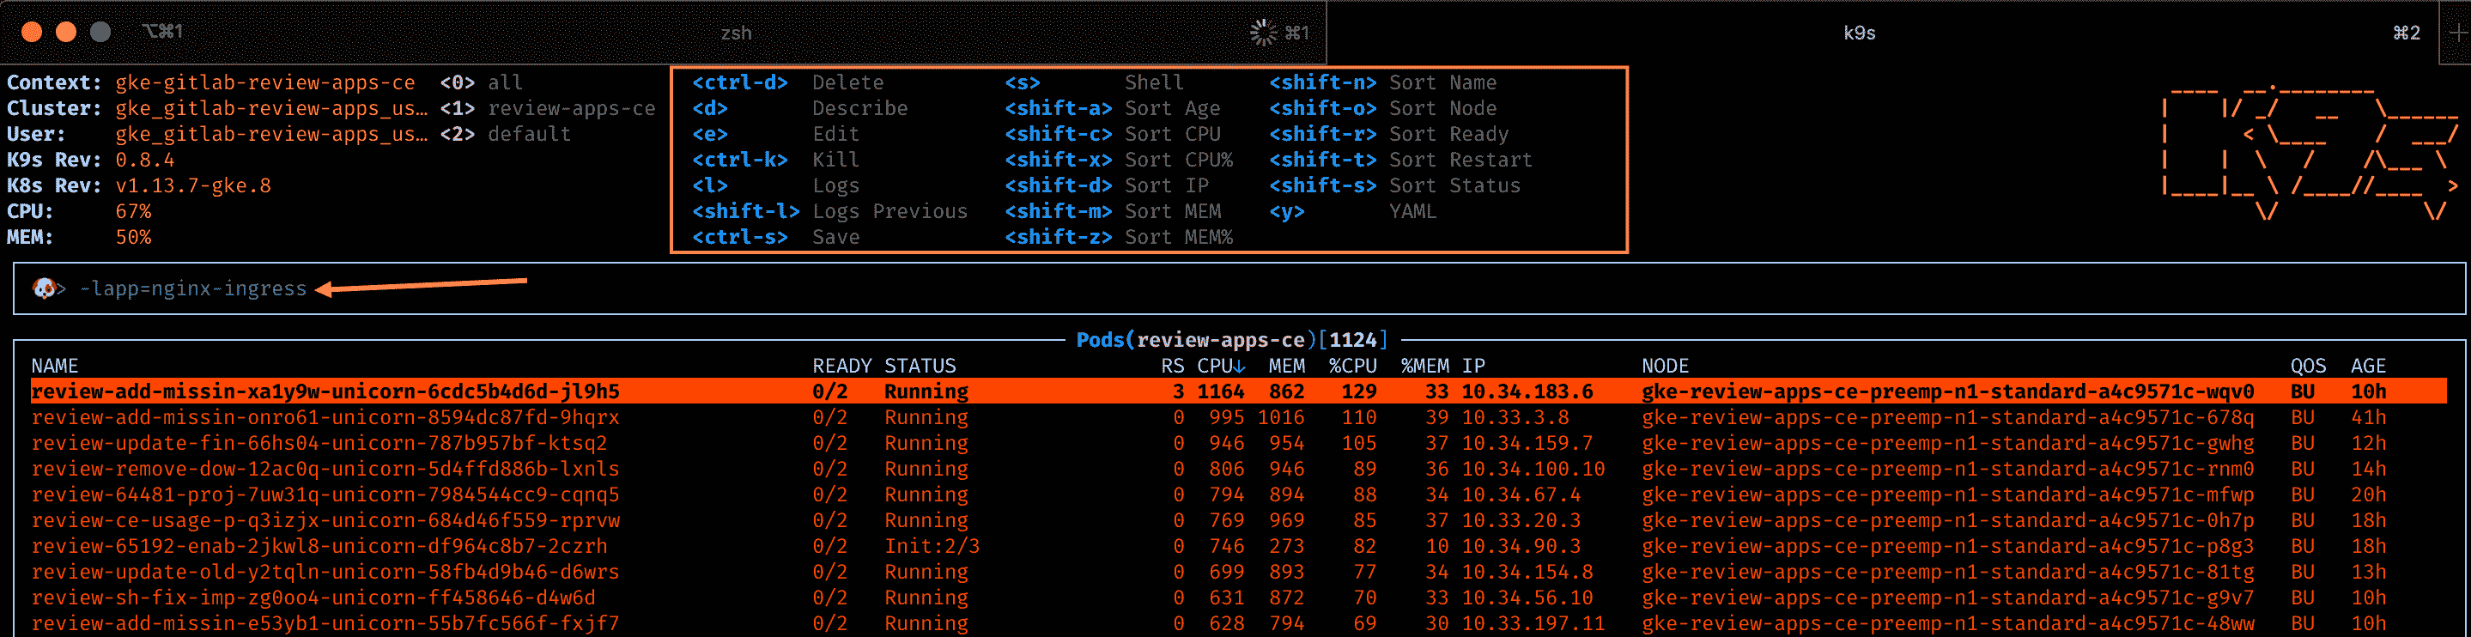Choose the all namespaces shortcut
Viewport: 2471px width, 637px height.
tap(505, 82)
